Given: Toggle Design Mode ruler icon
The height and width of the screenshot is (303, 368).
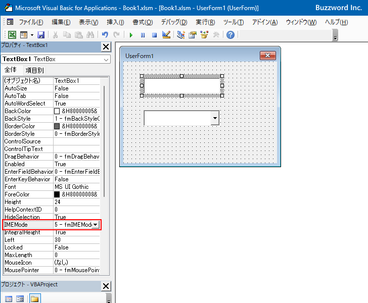Looking at the screenshot, I should coord(166,35).
